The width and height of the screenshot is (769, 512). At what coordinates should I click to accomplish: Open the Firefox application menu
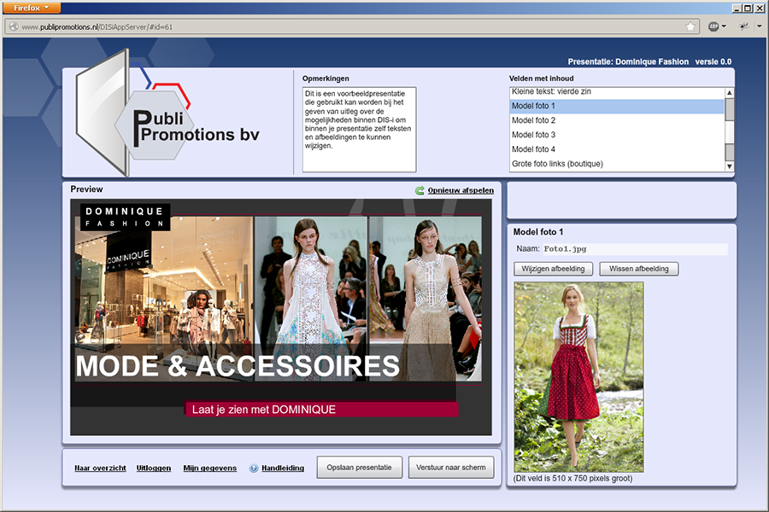[x=31, y=8]
